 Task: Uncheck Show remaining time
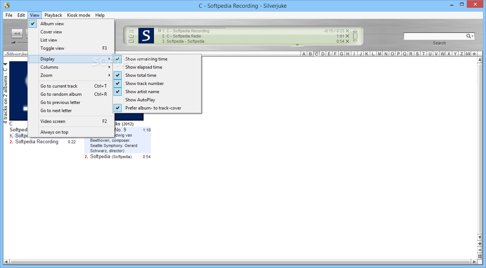coord(157,59)
